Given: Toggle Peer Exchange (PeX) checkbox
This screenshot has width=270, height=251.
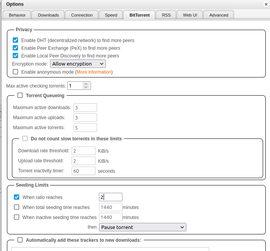Looking at the screenshot, I should (16, 48).
